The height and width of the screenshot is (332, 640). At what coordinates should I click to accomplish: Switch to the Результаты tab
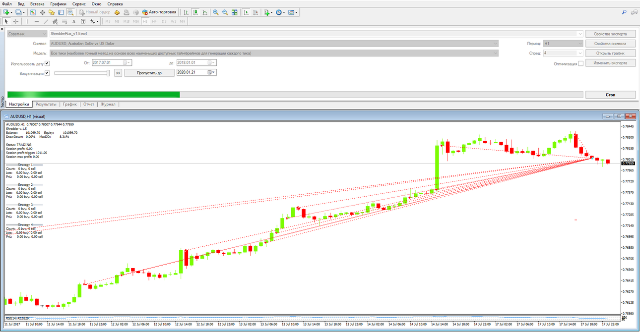(46, 105)
